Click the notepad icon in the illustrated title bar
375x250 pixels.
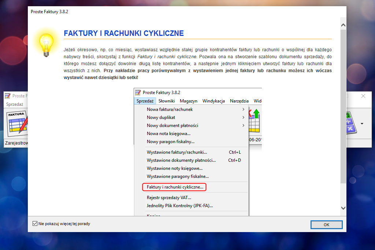click(x=138, y=93)
